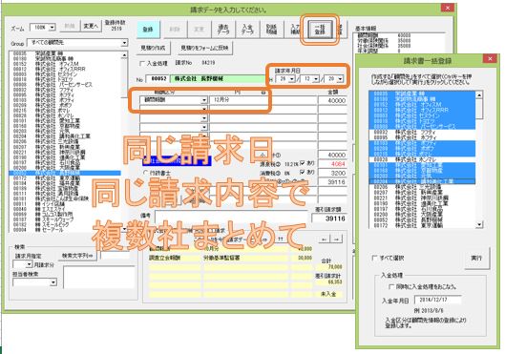Select the 行政書士 radio button

coord(145,173)
